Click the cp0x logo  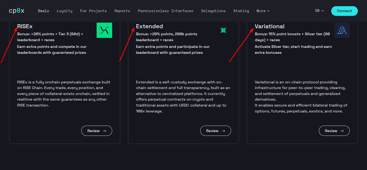click(x=16, y=11)
